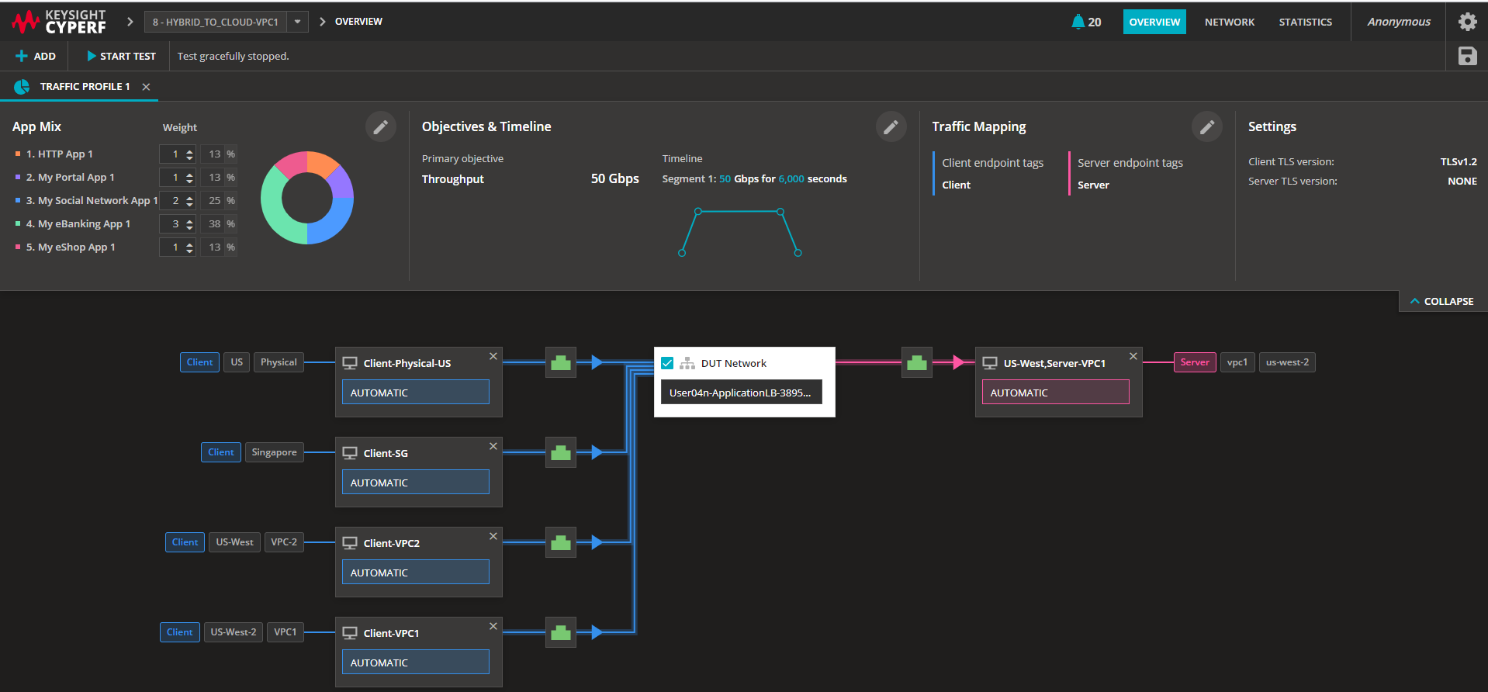
Task: Click green network icon before US-West Server-VPC1
Action: (917, 363)
